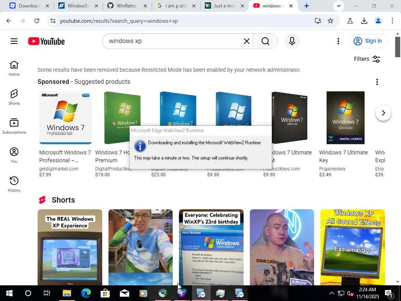401x301 pixels.
Task: Open History in YouTube sidebar
Action: pyautogui.click(x=14, y=184)
